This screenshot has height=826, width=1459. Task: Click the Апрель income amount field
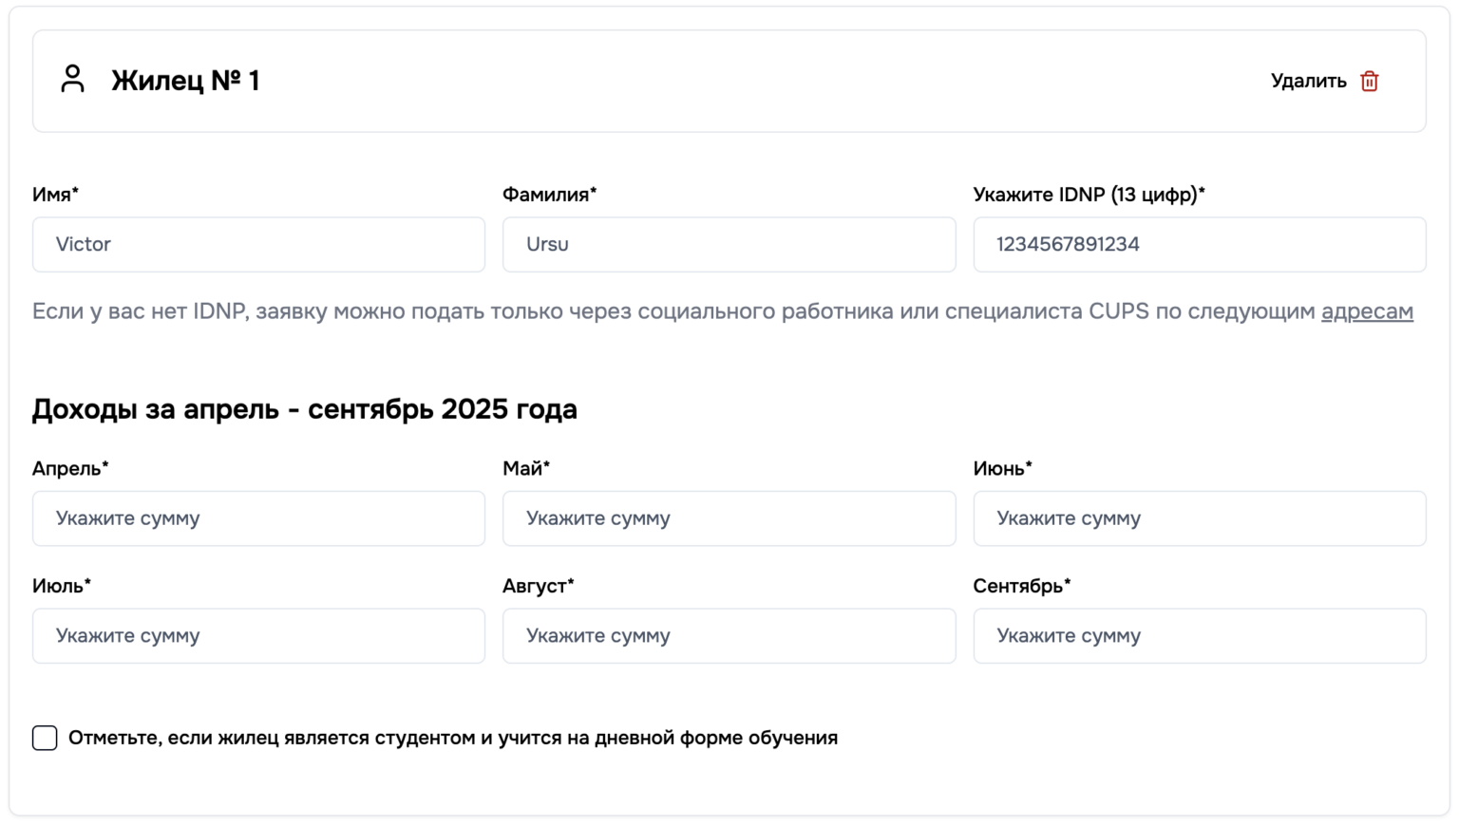click(258, 518)
